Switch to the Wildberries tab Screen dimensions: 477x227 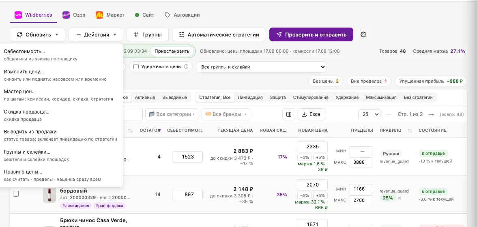33,15
